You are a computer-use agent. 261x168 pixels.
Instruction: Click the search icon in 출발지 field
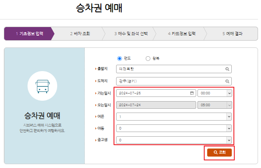[x=227, y=69]
